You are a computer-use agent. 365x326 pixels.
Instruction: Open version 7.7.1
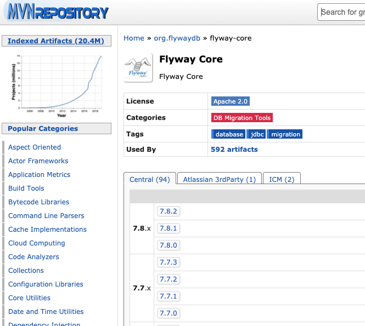(169, 296)
